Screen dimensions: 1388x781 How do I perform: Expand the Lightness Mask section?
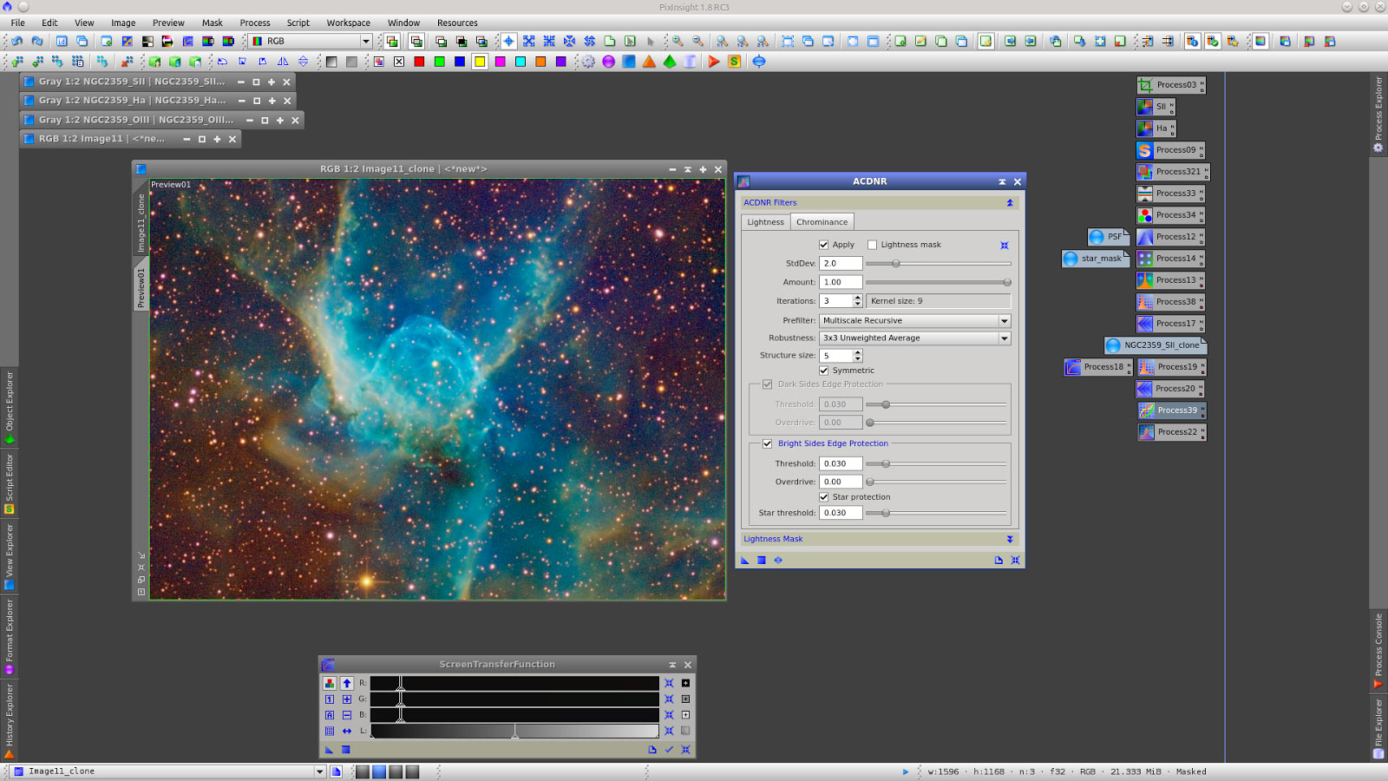point(1010,540)
